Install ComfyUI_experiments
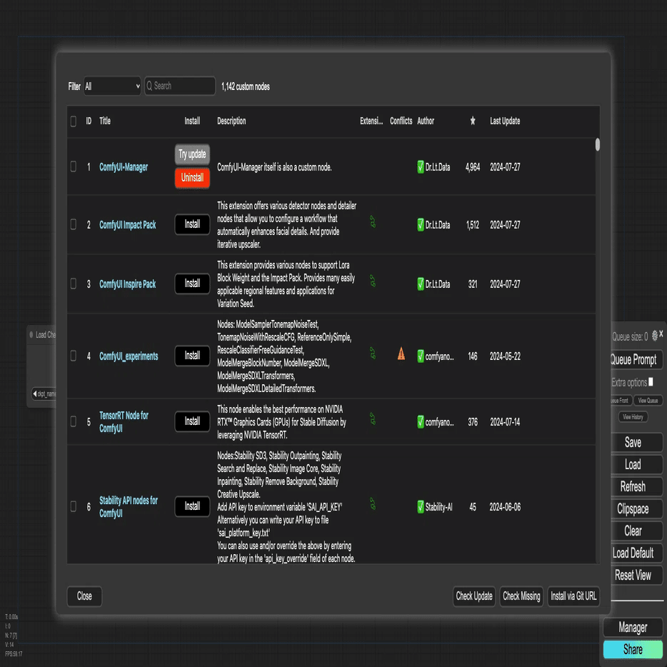The image size is (667, 667). pos(192,356)
